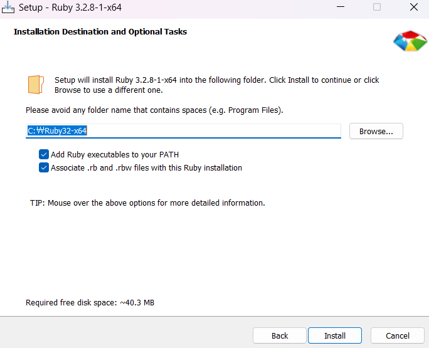Cancel the Ruby installation
Image resolution: width=429 pixels, height=348 pixels.
point(398,335)
